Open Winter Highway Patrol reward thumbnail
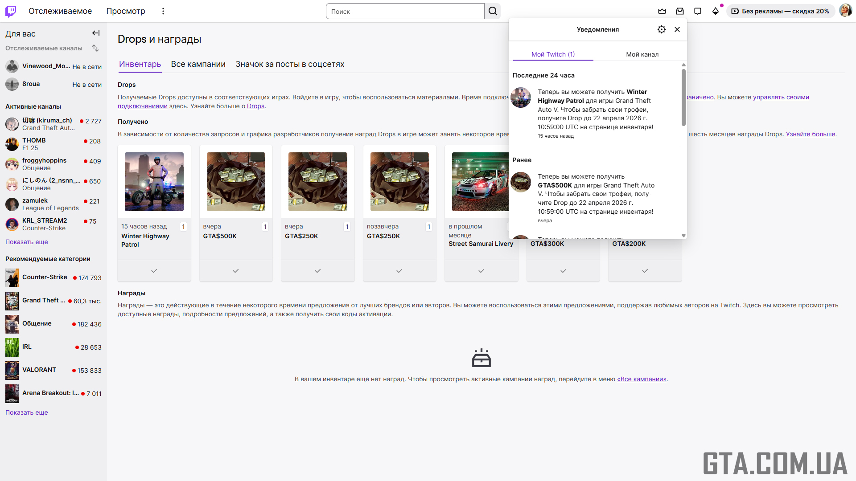 pyautogui.click(x=154, y=182)
